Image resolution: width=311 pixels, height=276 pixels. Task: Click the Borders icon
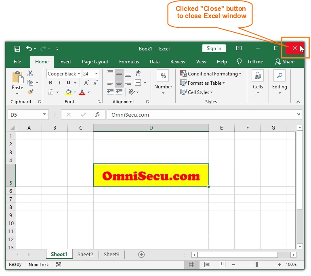coord(51,92)
